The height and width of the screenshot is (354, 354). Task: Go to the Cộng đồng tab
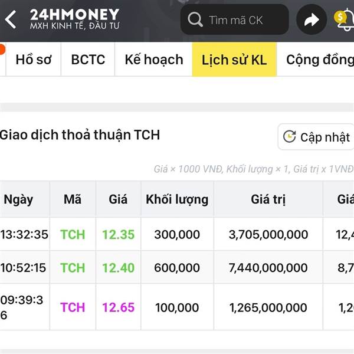click(x=319, y=60)
